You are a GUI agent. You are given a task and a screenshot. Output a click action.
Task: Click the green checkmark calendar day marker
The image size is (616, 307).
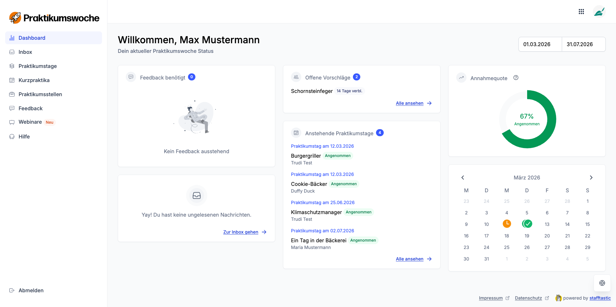pyautogui.click(x=527, y=224)
